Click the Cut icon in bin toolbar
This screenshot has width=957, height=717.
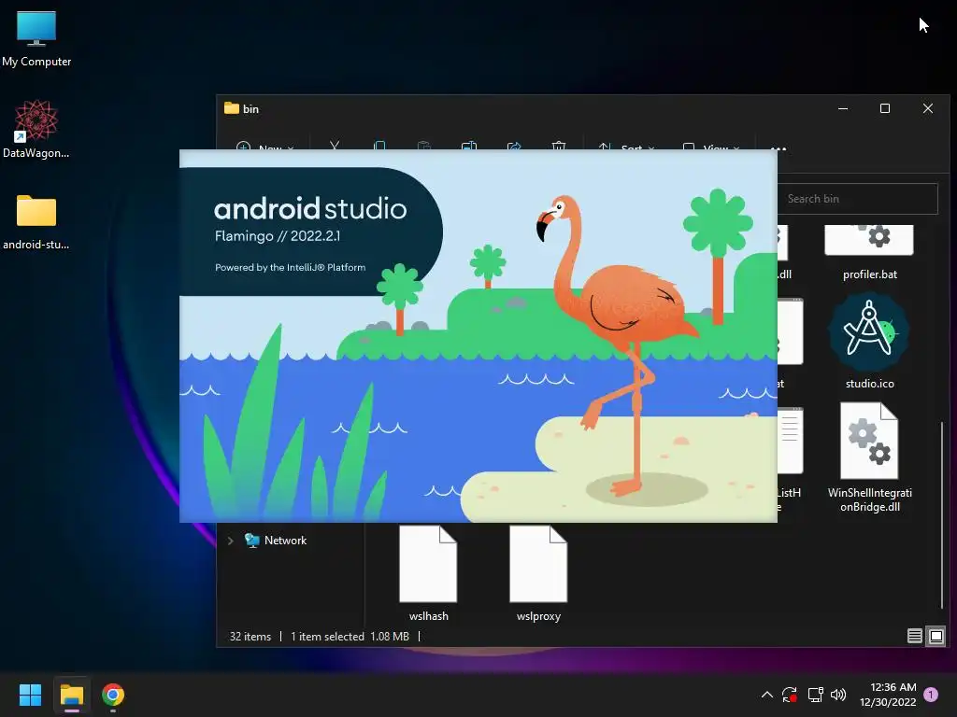pos(335,147)
